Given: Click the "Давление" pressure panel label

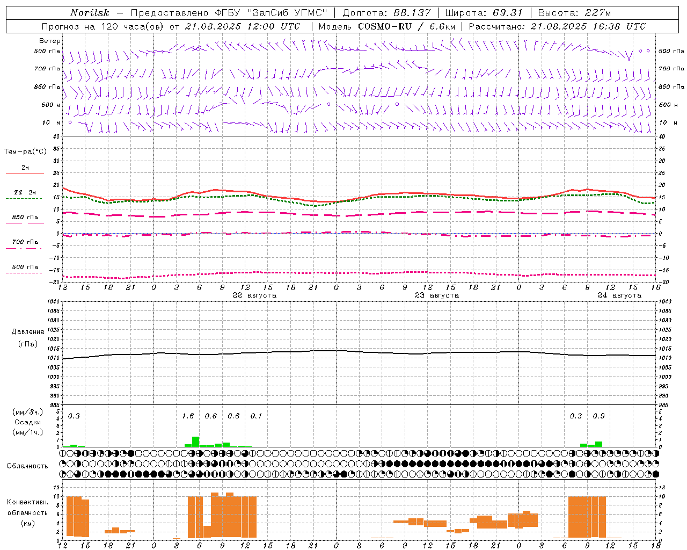Looking at the screenshot, I should pyautogui.click(x=27, y=332).
